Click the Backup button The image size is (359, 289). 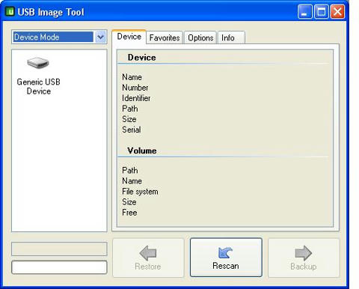(304, 258)
